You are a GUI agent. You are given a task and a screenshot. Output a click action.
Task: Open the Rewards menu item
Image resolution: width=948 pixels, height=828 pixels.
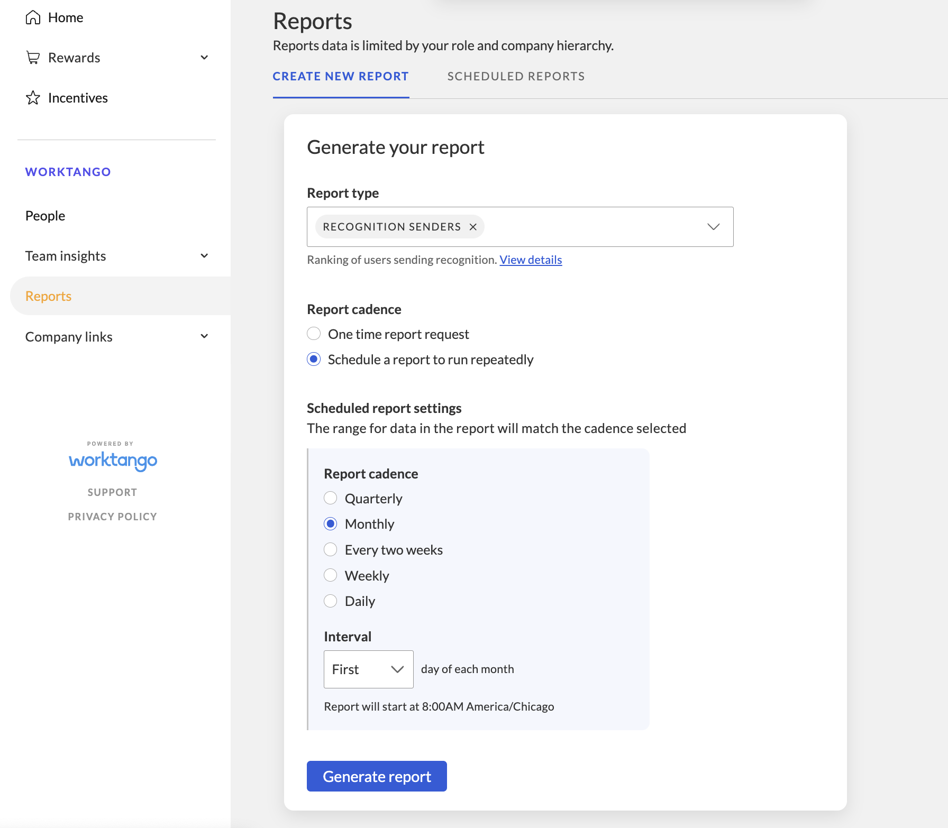[74, 58]
